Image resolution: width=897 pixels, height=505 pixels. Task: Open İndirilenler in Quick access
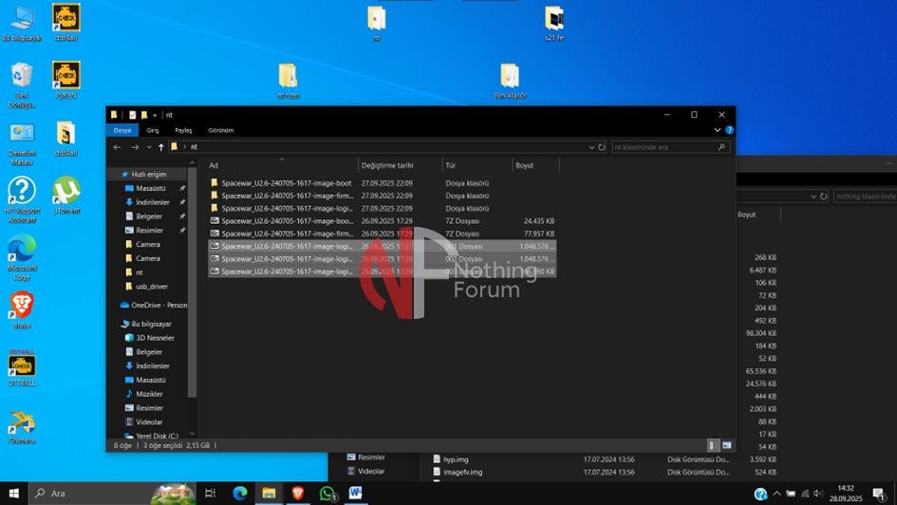(152, 202)
